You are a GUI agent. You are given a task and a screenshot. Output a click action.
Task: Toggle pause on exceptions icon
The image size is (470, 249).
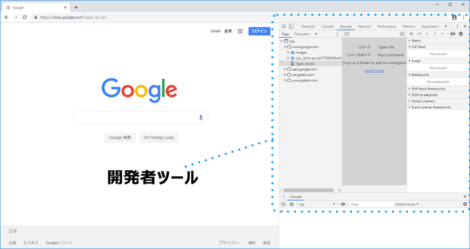click(461, 34)
